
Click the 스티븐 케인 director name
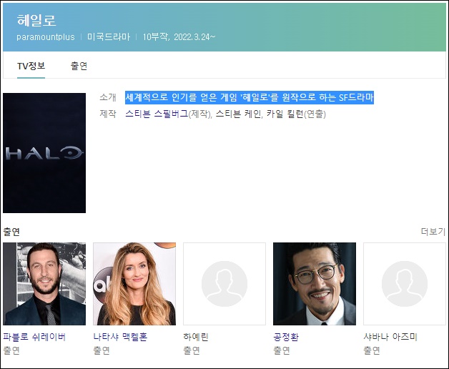point(239,114)
